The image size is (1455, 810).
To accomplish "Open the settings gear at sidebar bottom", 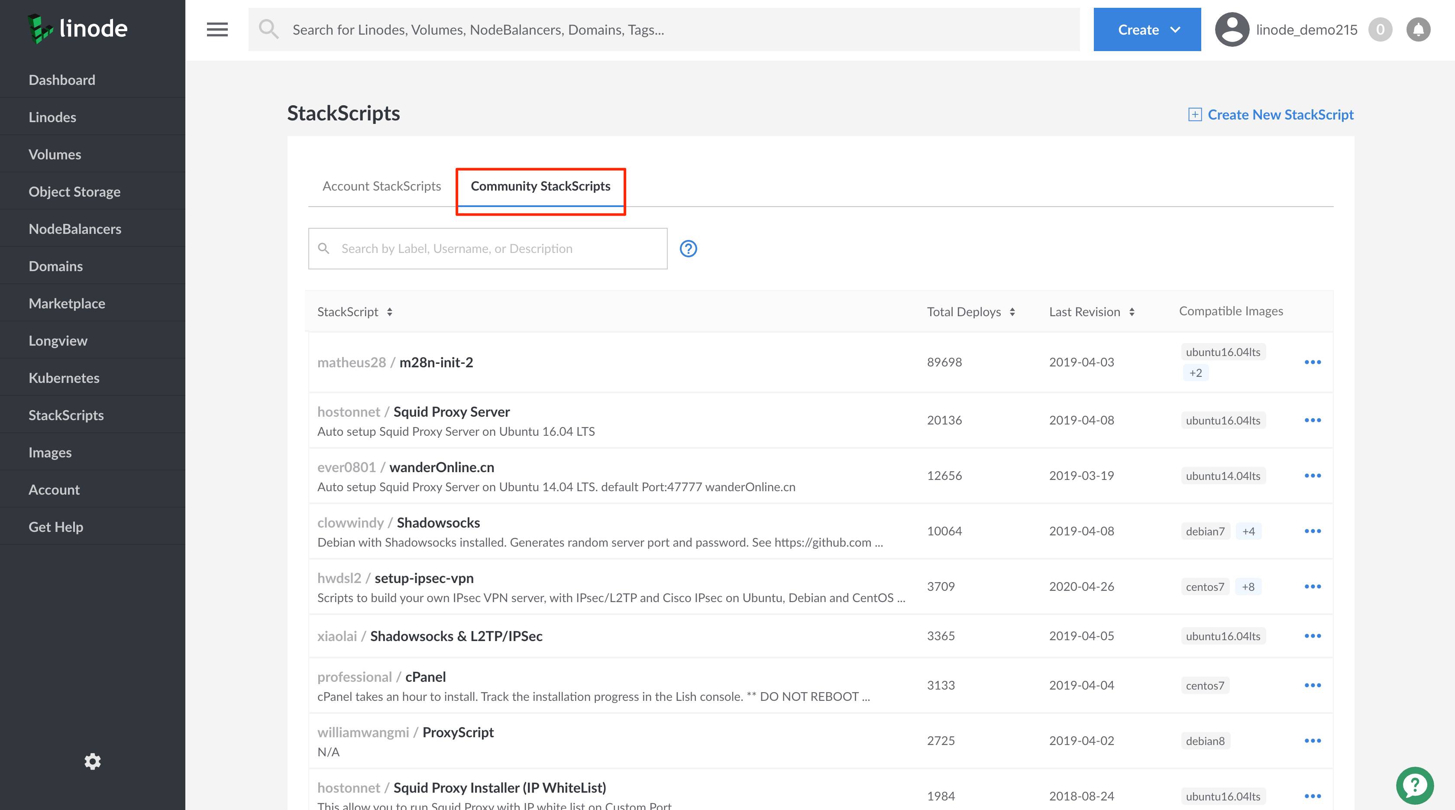I will (x=92, y=761).
